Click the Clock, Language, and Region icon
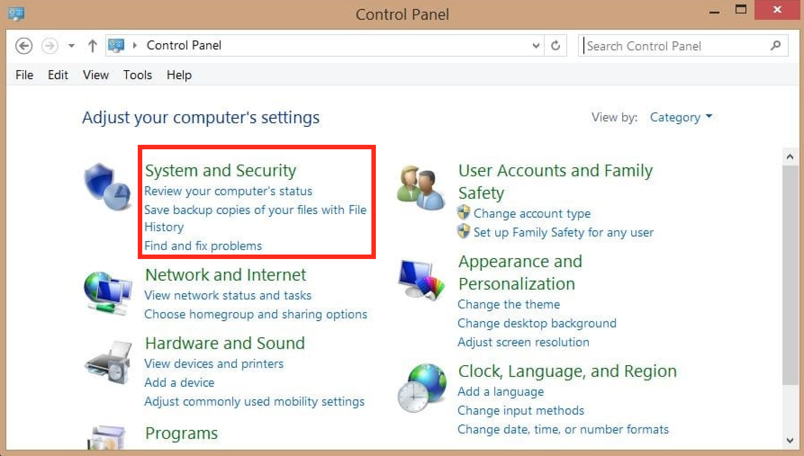 pyautogui.click(x=421, y=388)
